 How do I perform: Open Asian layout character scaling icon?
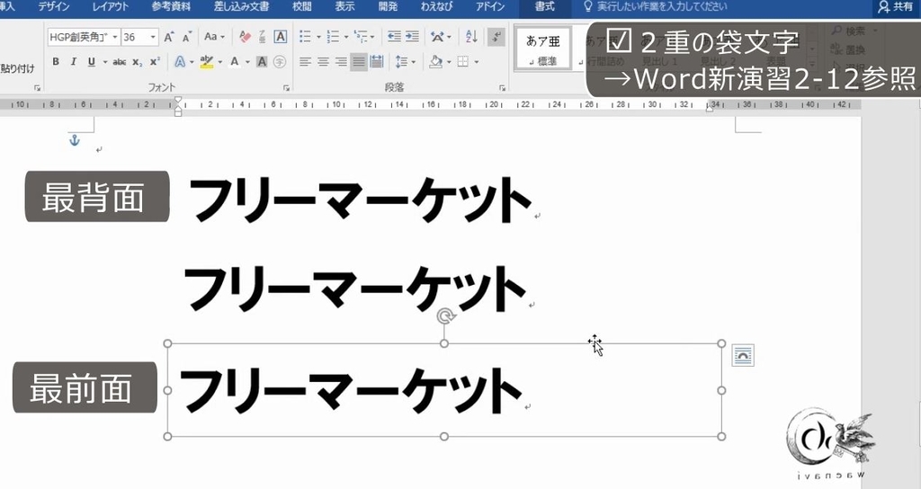(x=437, y=37)
